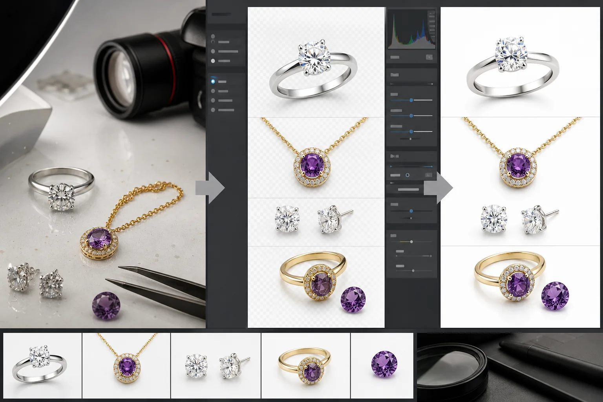
Task: Choose the blue highlighted radio option in left panel
Action: point(213,81)
